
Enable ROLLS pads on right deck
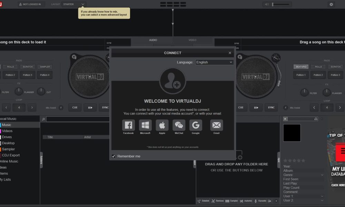pos(318,67)
